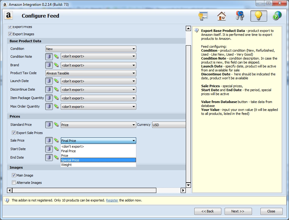Open the Launch Date dropdown
289x220 pixels.
click(x=98, y=81)
